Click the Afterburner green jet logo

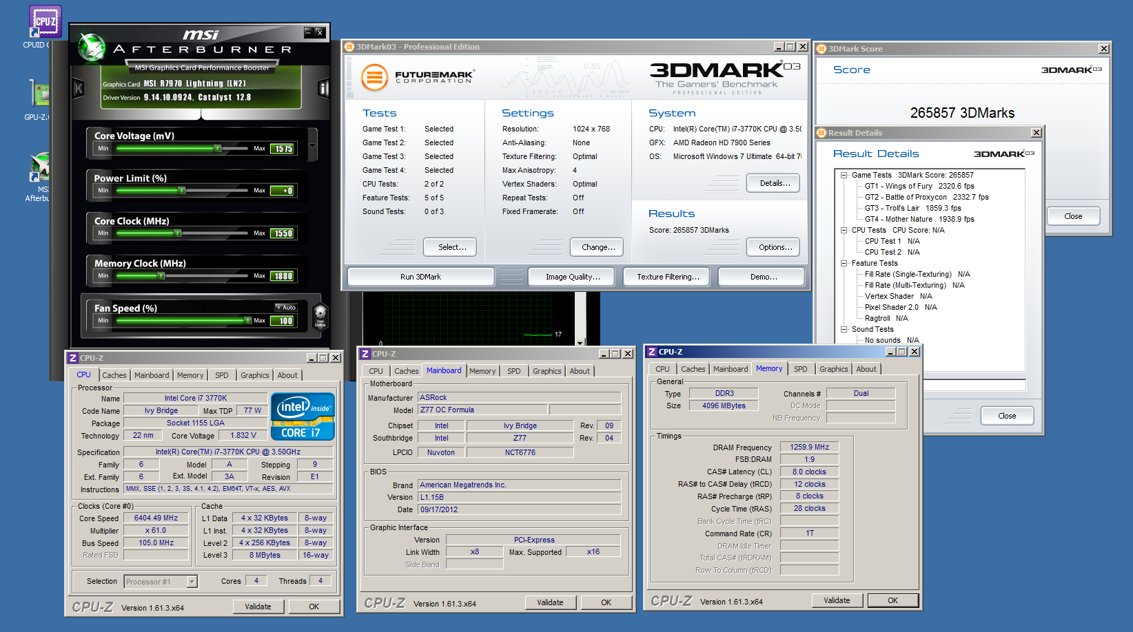tap(91, 48)
